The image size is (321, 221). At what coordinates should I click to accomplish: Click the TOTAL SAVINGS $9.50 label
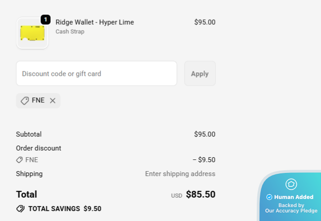coord(65,208)
